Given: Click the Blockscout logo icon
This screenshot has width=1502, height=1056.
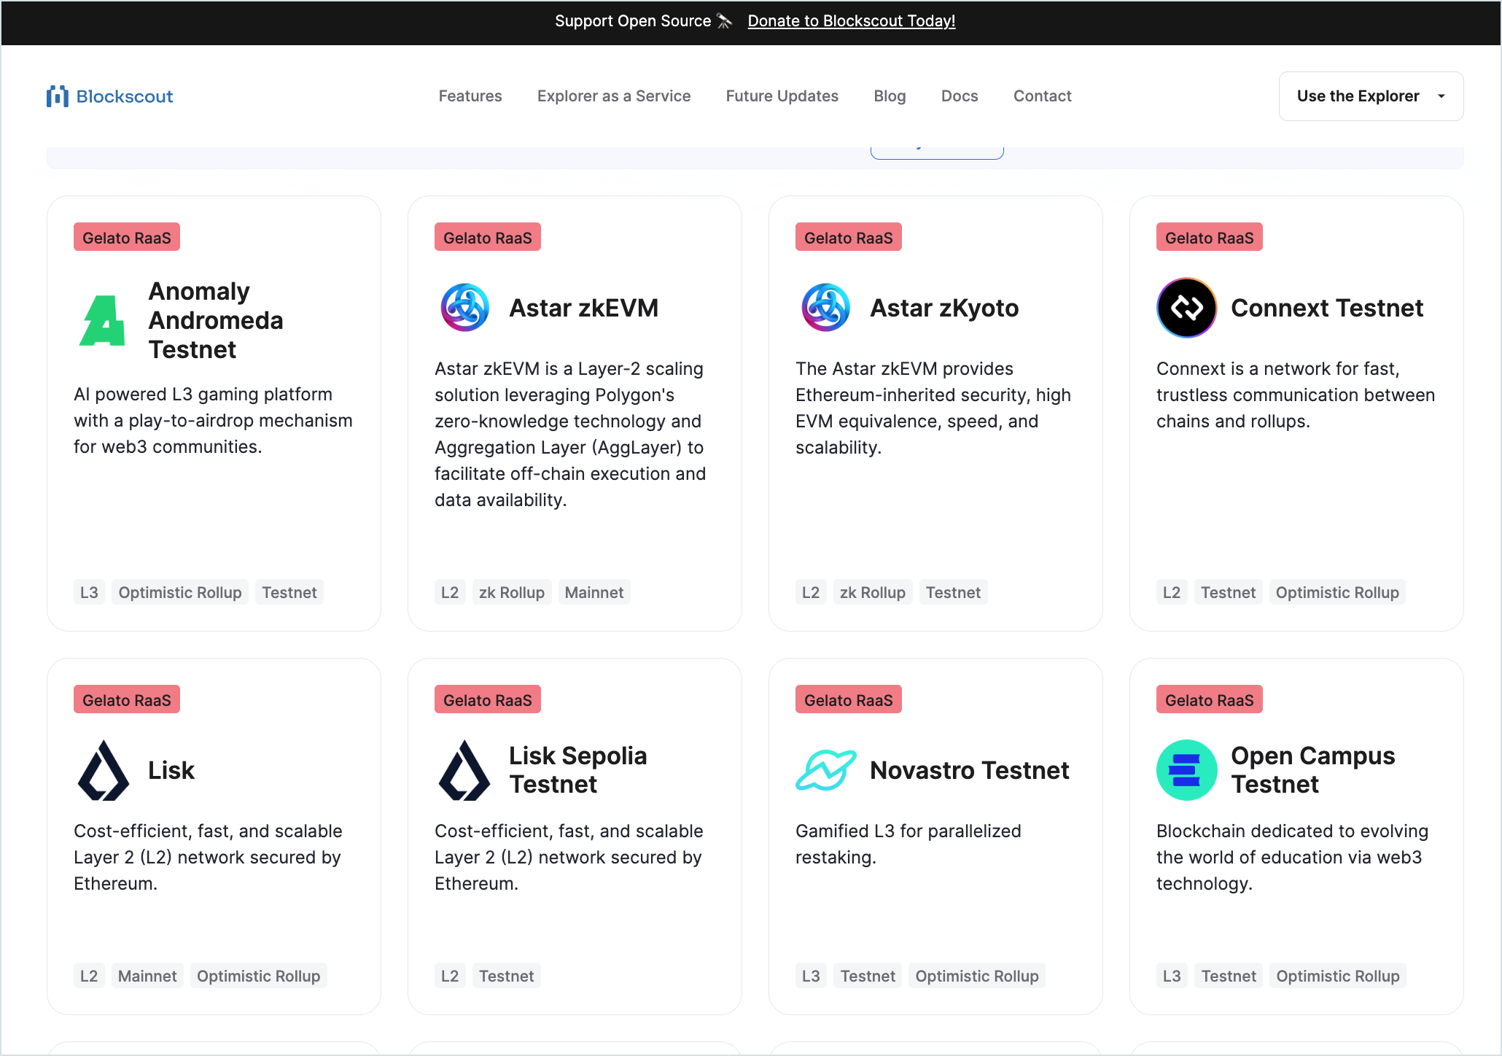Looking at the screenshot, I should [58, 96].
